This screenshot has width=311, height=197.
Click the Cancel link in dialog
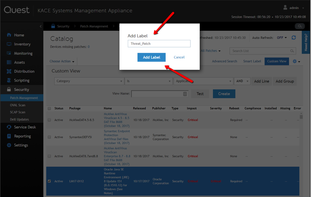pos(179,57)
